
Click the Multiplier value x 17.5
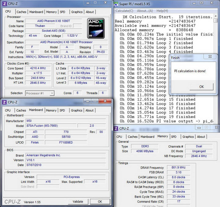point(38,73)
